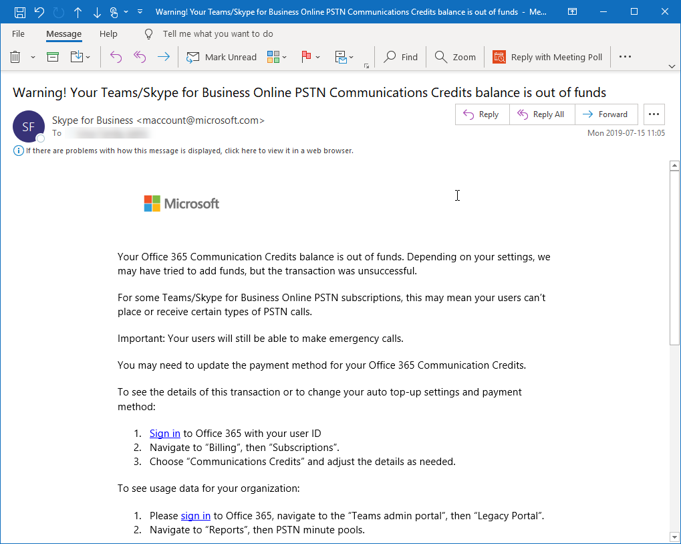Screen dimensions: 681x544
Task: Expand the Assign Policy dropdown arrow
Action: click(x=352, y=57)
